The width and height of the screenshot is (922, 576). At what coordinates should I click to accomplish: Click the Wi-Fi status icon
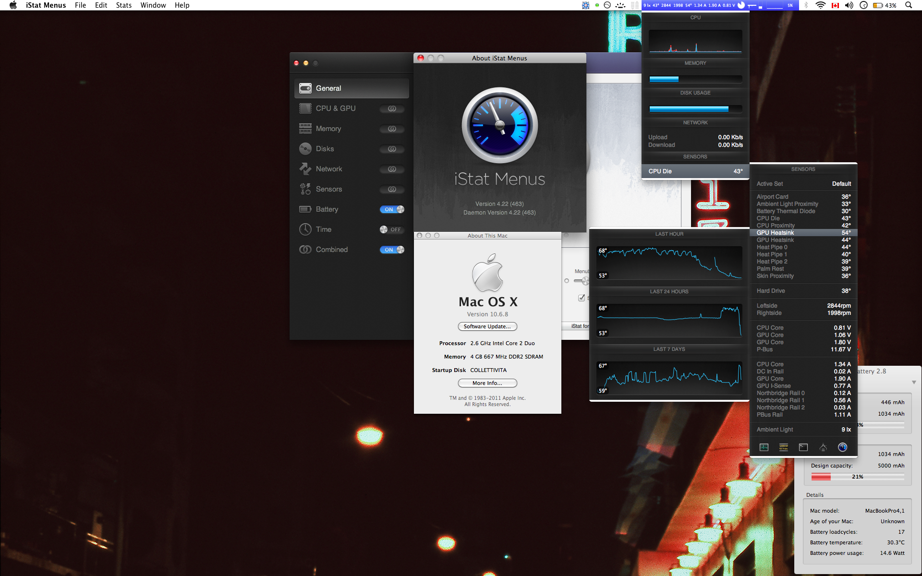click(x=821, y=5)
